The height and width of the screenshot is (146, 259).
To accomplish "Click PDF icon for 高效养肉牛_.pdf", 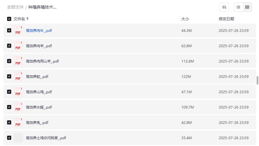I will coord(18,31).
